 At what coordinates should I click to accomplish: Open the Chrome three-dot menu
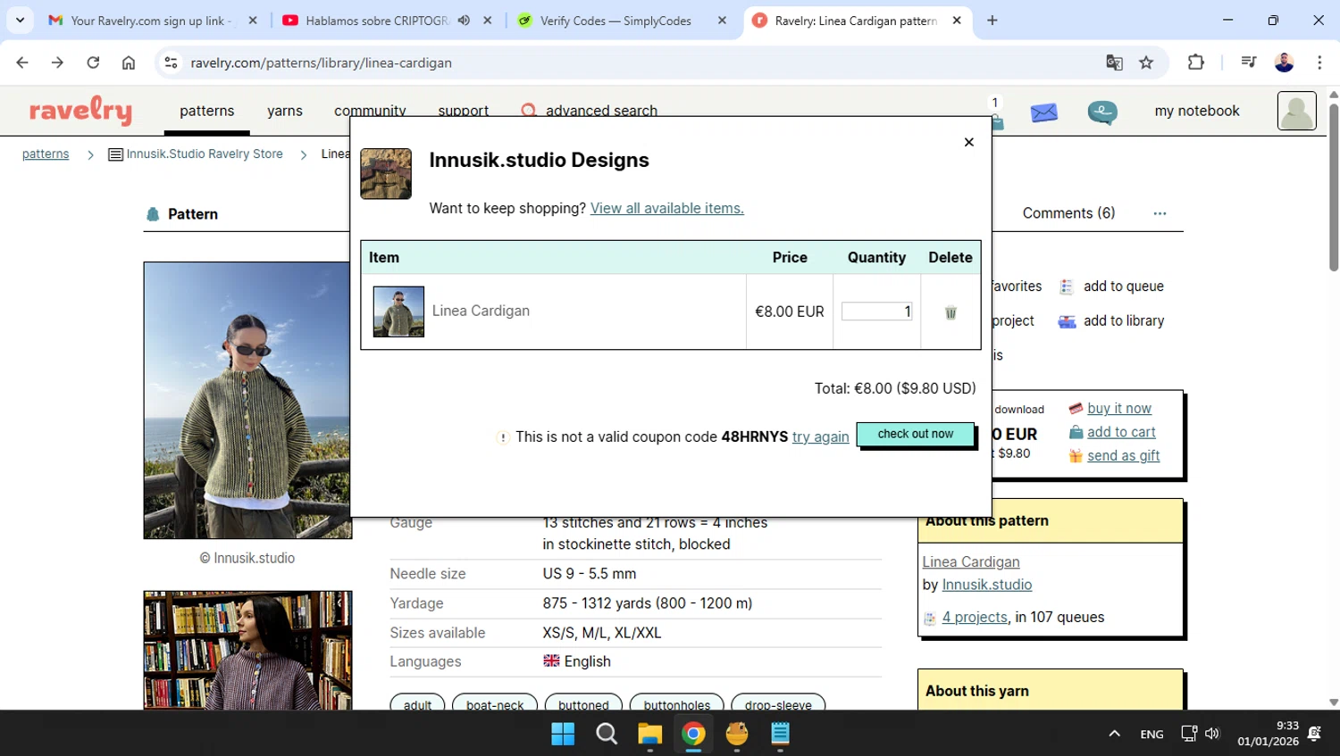tap(1319, 62)
